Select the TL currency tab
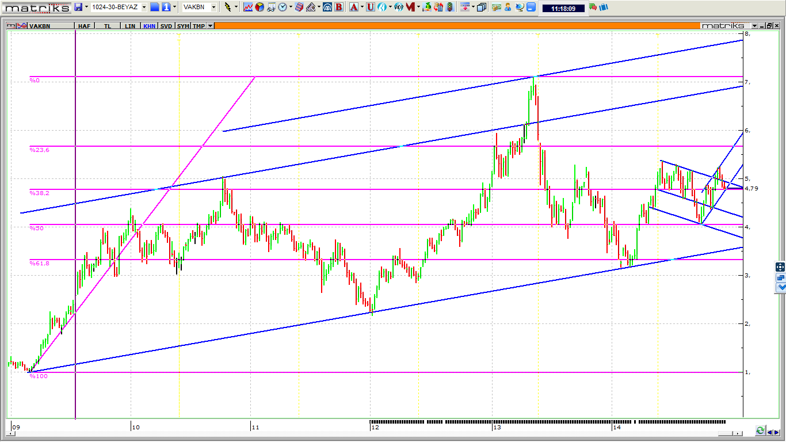786x442 pixels. pyautogui.click(x=108, y=26)
